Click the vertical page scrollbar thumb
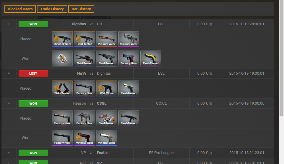 coord(281,58)
